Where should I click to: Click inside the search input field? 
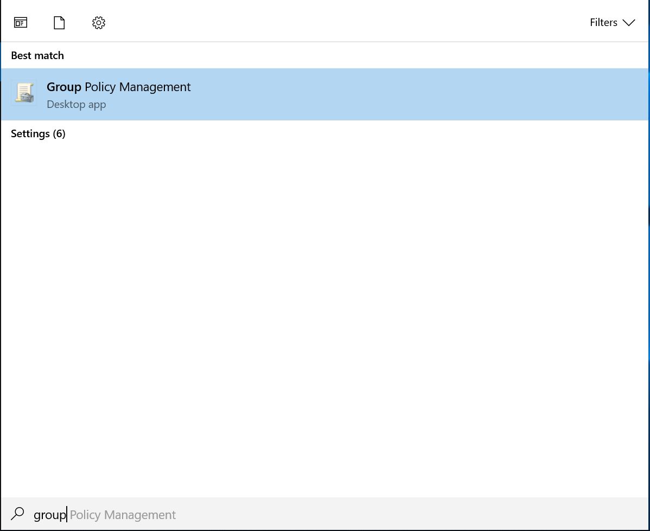[217, 514]
